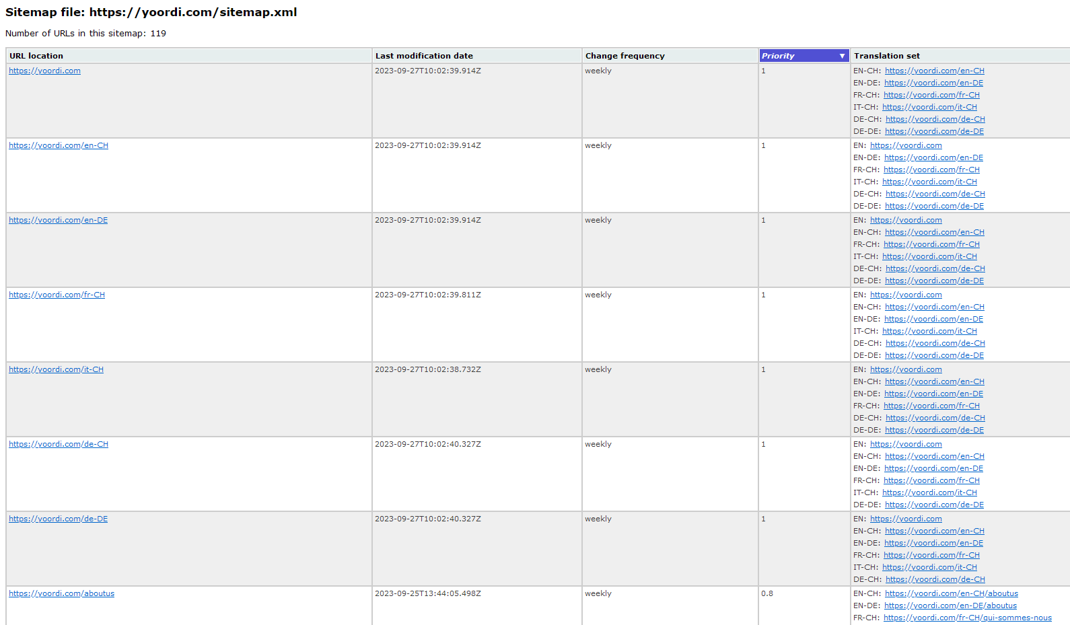Open EN-DE translation link in the de-DE row
This screenshot has height=625, width=1070.
[933, 543]
